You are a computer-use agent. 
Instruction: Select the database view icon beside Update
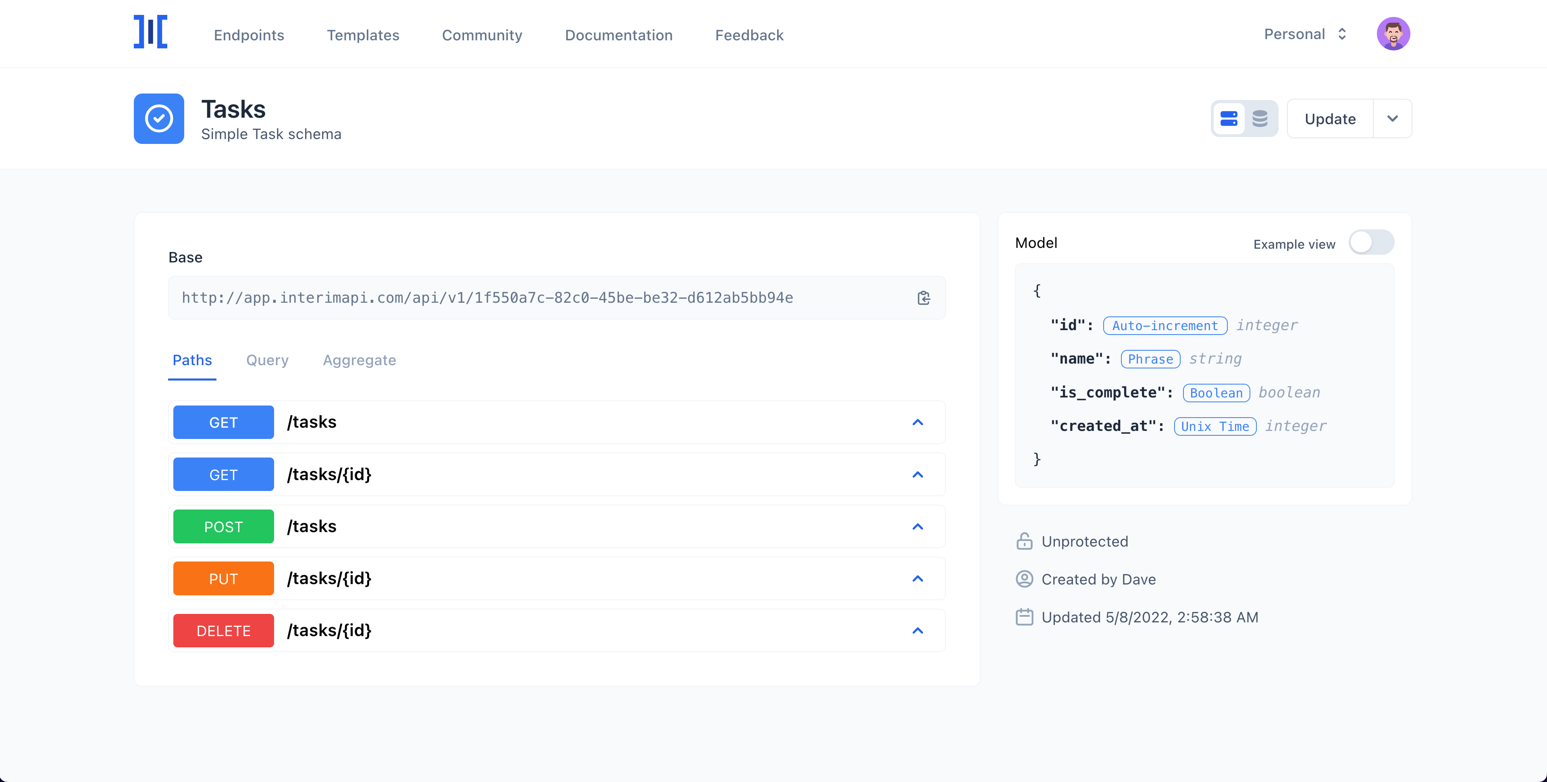[1260, 119]
